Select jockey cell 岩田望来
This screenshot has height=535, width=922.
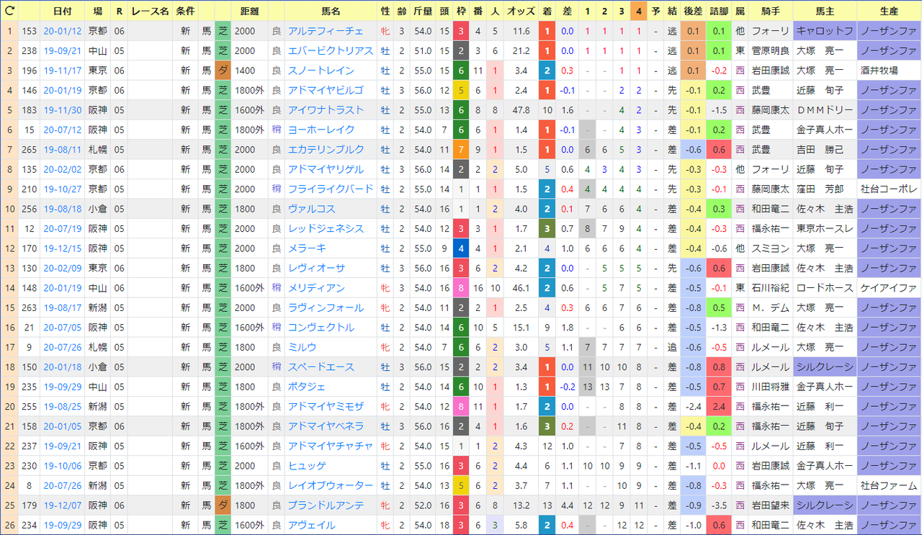click(770, 505)
